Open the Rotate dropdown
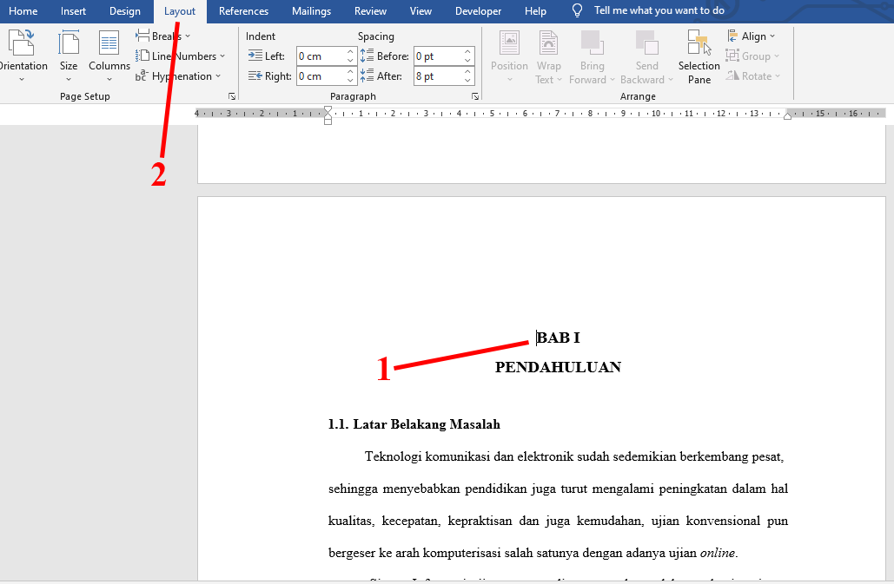Screen dimensions: 894x584 tap(754, 75)
